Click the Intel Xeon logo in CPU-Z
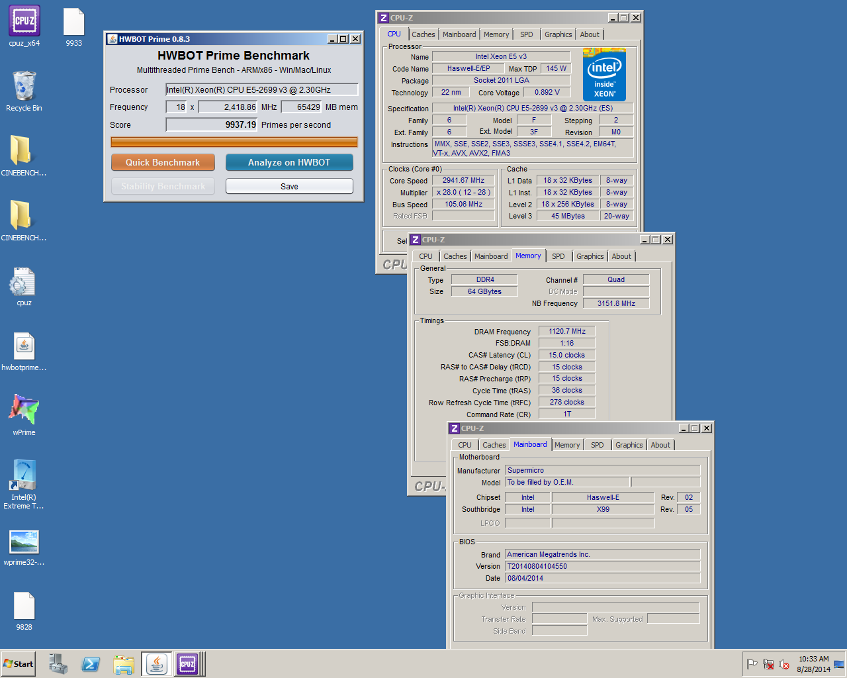 click(x=604, y=75)
